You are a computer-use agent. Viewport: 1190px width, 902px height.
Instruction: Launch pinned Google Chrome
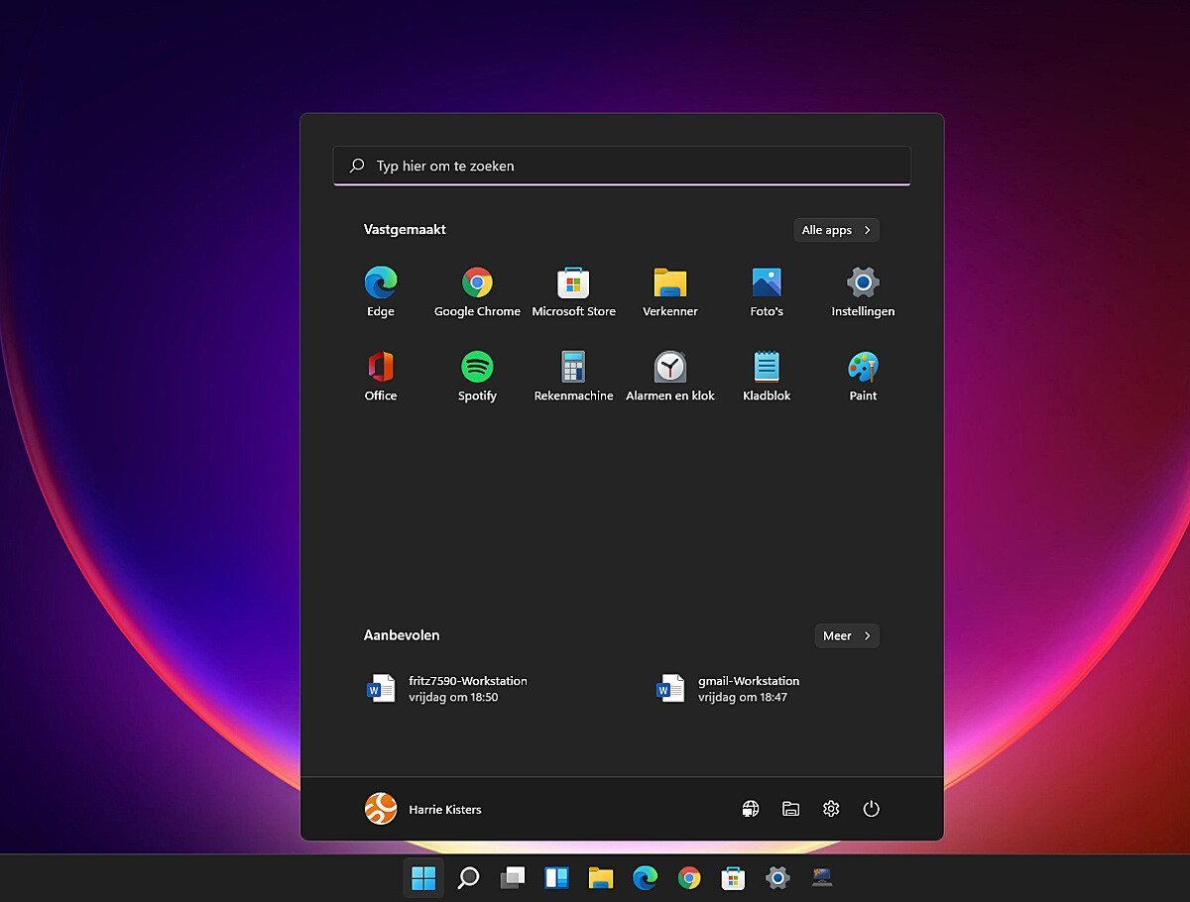tap(477, 292)
